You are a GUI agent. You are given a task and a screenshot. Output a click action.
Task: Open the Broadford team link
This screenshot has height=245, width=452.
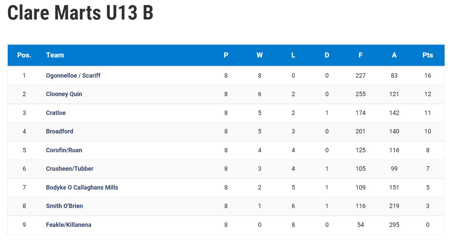[x=59, y=131]
